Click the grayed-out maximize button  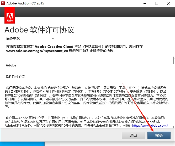(x=157, y=3)
